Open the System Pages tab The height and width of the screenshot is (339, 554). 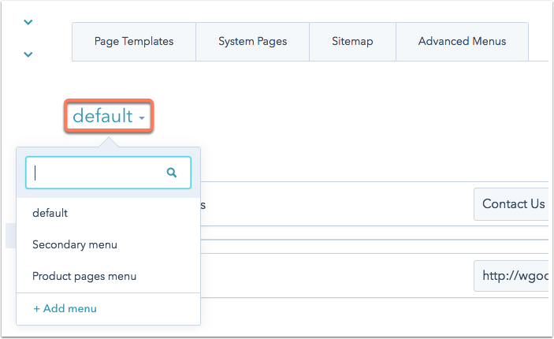tap(253, 41)
